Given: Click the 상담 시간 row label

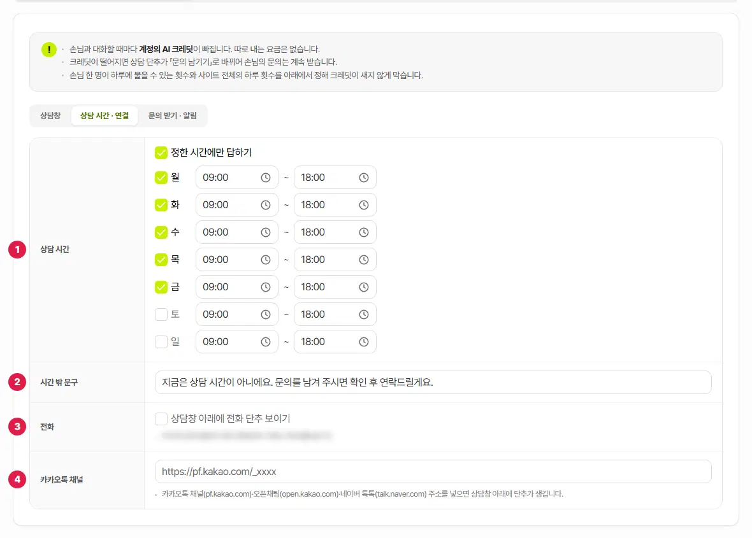Looking at the screenshot, I should pos(55,249).
